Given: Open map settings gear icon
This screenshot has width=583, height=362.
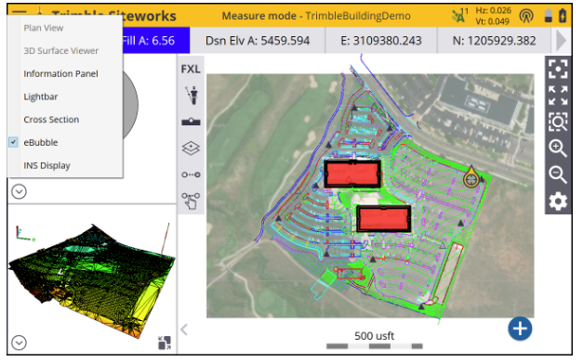Looking at the screenshot, I should (x=558, y=201).
